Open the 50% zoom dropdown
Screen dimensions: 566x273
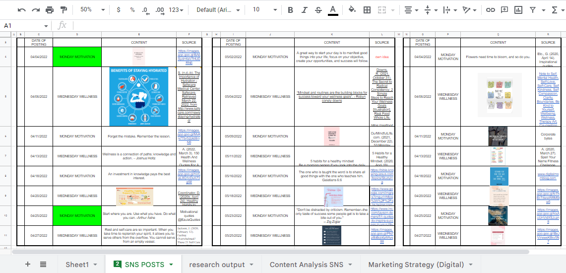(x=92, y=10)
